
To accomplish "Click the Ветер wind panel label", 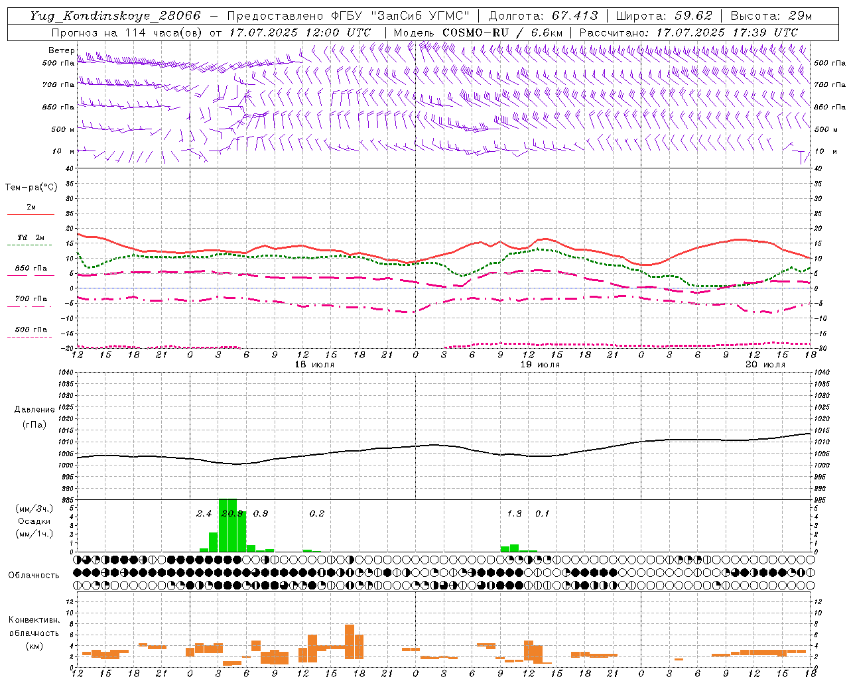I will pos(62,50).
